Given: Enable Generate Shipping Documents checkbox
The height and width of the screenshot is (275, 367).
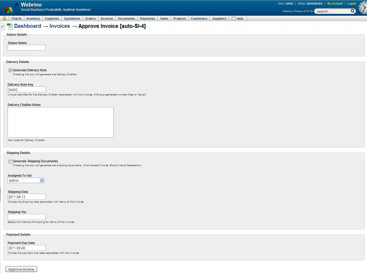Looking at the screenshot, I should (10, 162).
